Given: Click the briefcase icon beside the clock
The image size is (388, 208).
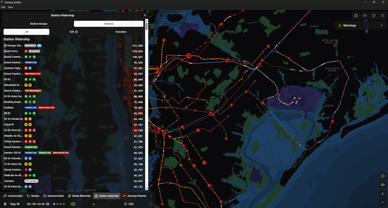Looking at the screenshot, I should click(x=48, y=204).
